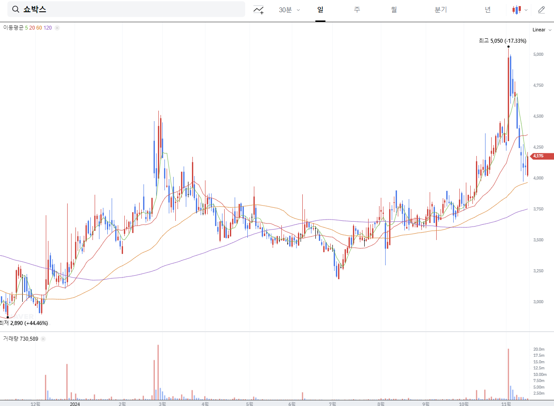This screenshot has width=554, height=406.
Task: Open the candlestick chart type dropdown
Action: 520,10
